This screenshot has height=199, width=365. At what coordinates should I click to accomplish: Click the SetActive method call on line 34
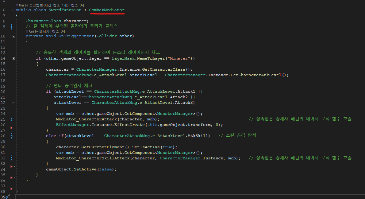click(85, 170)
